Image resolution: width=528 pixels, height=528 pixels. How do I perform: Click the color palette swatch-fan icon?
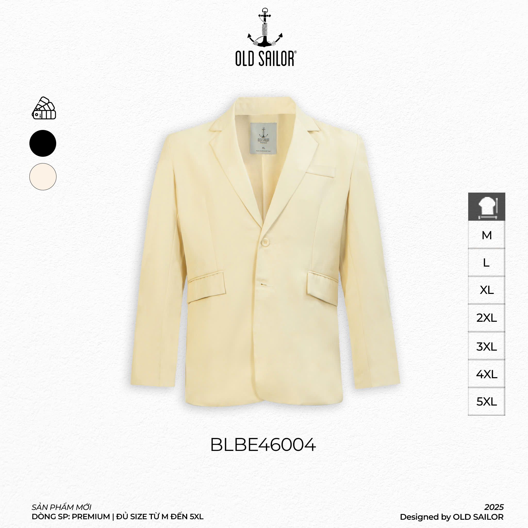44,108
